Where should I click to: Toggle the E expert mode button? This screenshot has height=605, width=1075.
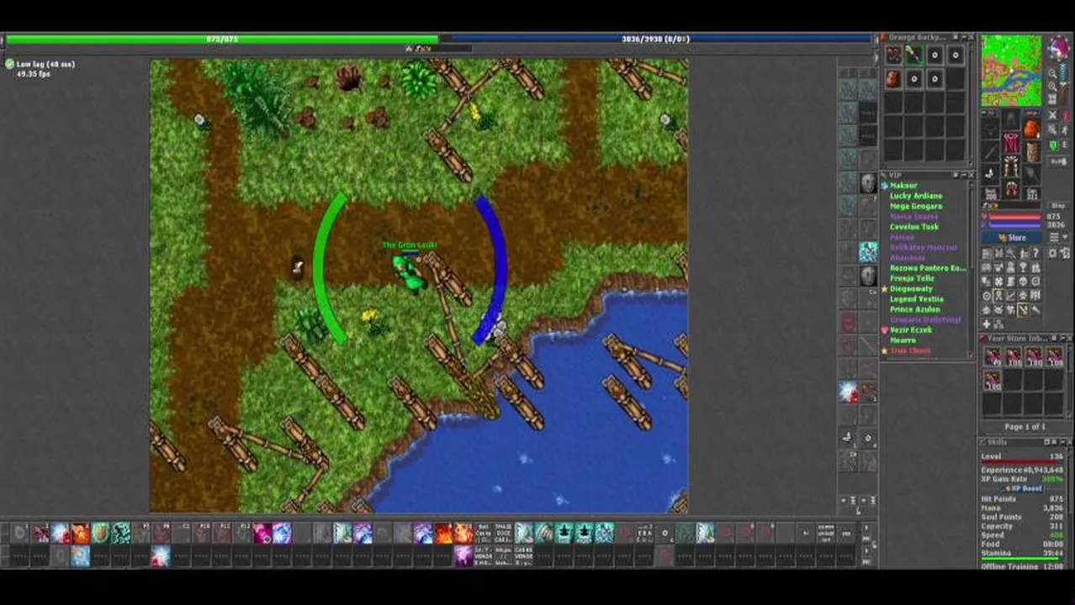1065,145
